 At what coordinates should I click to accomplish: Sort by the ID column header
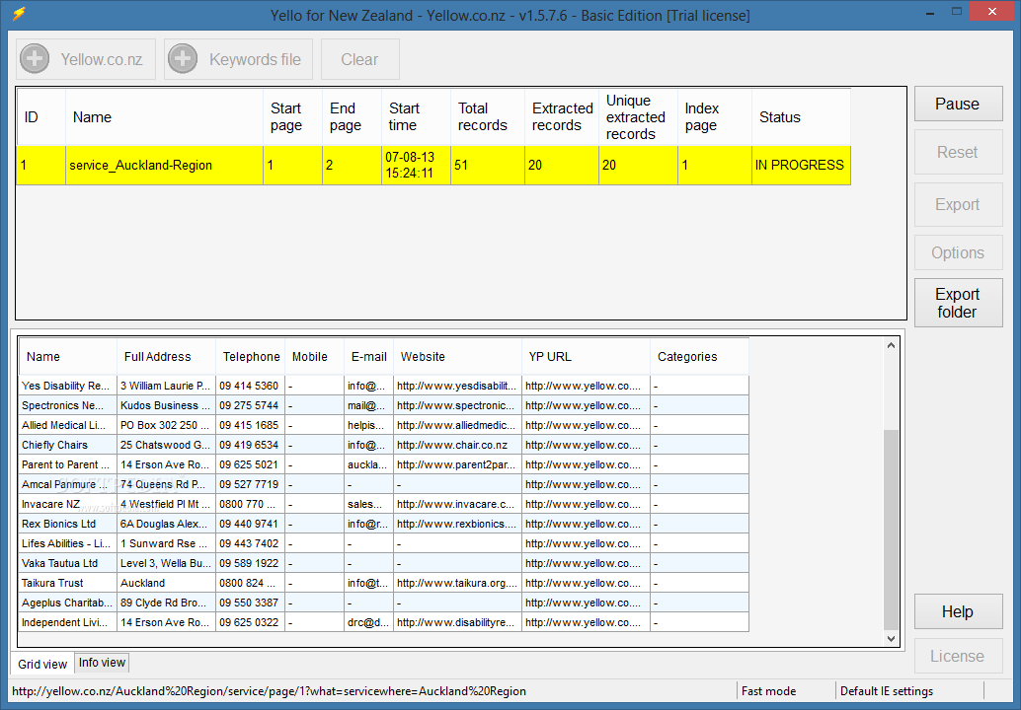click(41, 117)
